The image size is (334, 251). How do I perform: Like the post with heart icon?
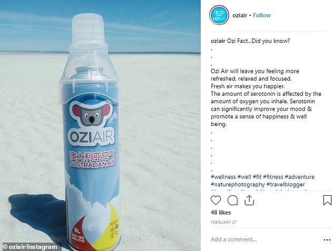(x=215, y=200)
